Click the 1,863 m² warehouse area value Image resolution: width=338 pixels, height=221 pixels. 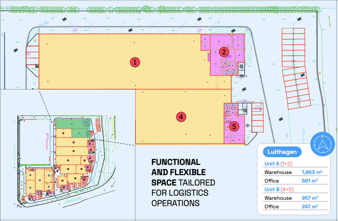(312, 172)
